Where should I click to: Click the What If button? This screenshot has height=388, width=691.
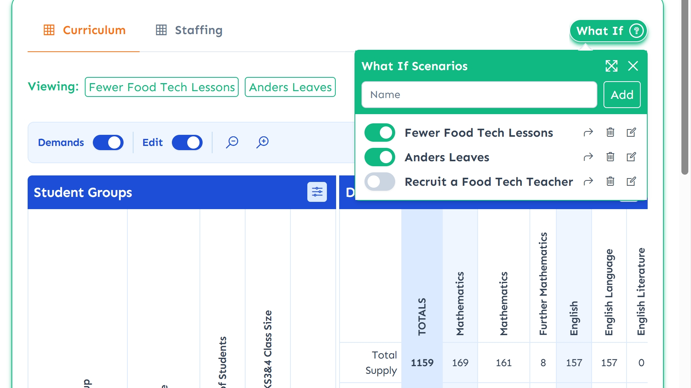608,31
